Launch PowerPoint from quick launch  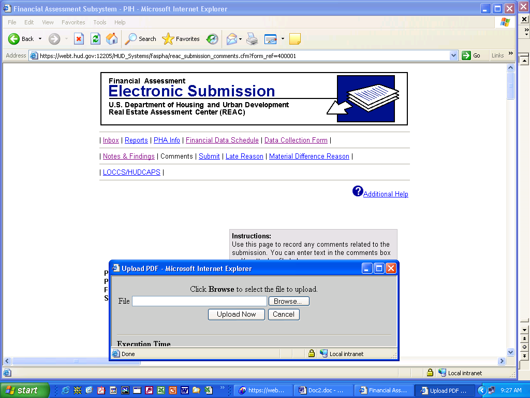click(173, 390)
